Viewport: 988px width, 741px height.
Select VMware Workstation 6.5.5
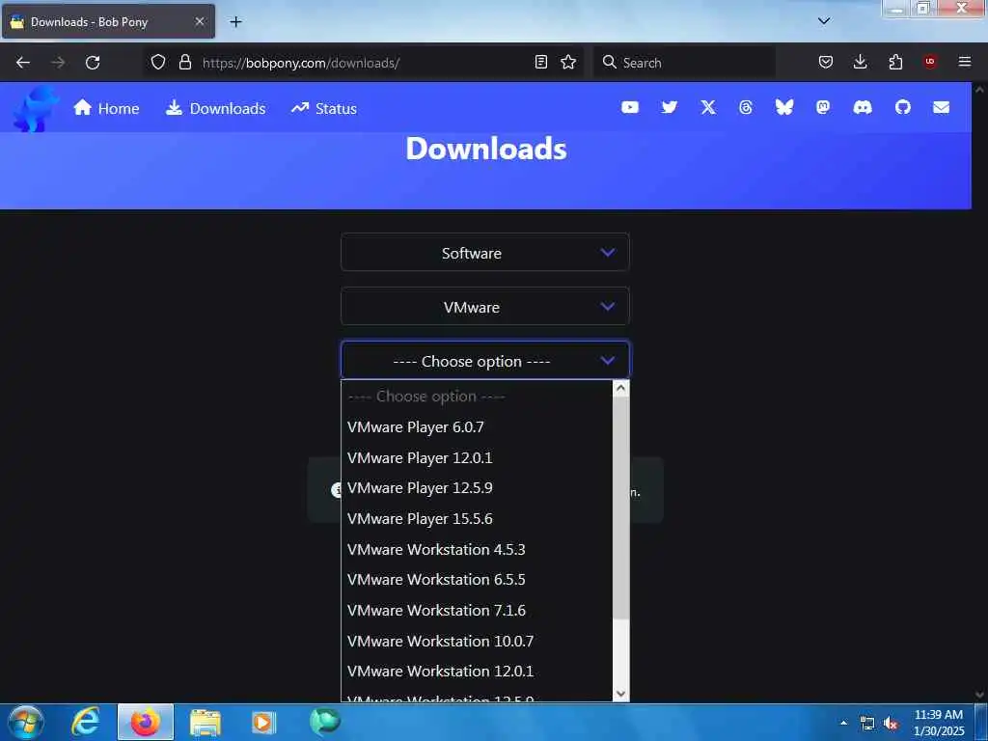click(x=477, y=580)
